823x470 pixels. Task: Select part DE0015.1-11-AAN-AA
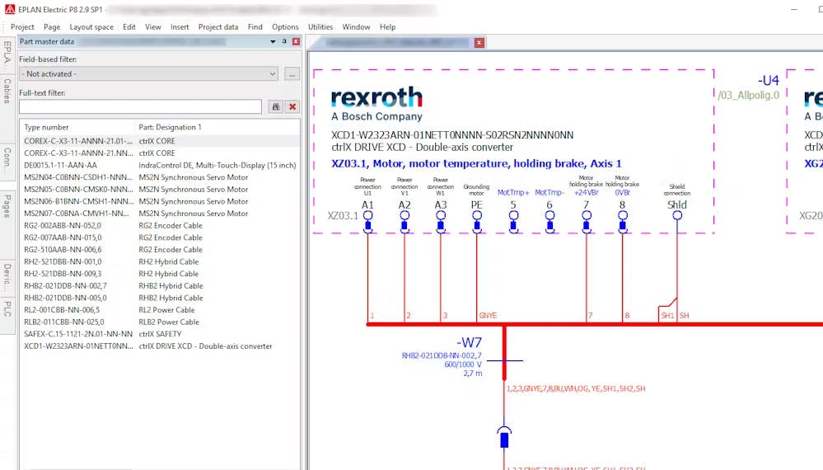coord(160,165)
